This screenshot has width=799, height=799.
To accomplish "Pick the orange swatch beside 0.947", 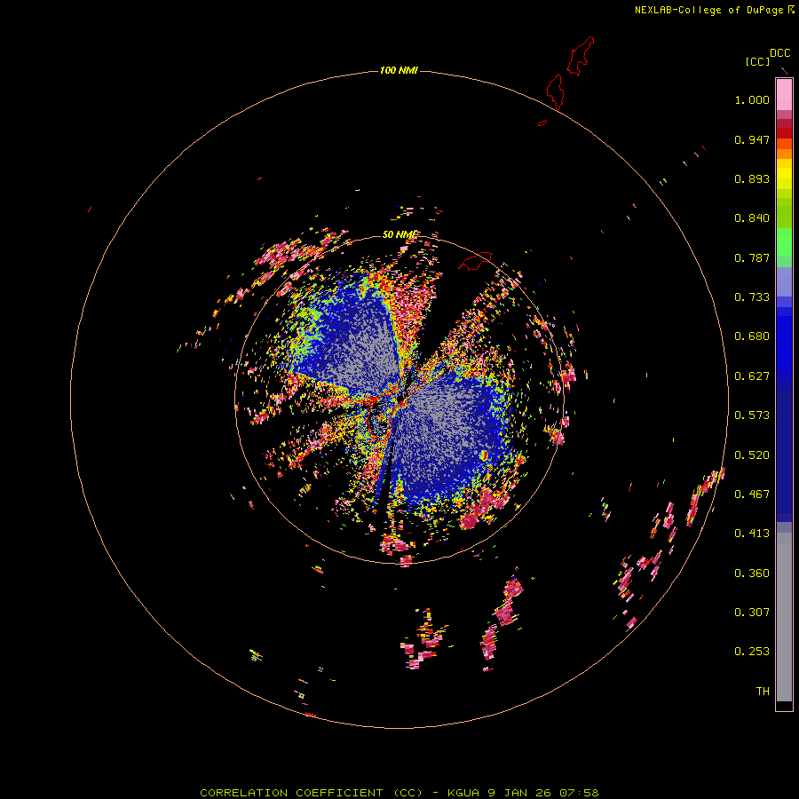I will point(784,144).
